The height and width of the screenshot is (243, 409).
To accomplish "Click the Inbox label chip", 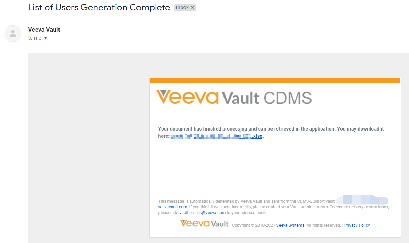I will click(x=182, y=7).
